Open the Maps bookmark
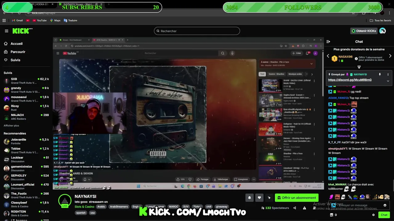 click(55, 20)
